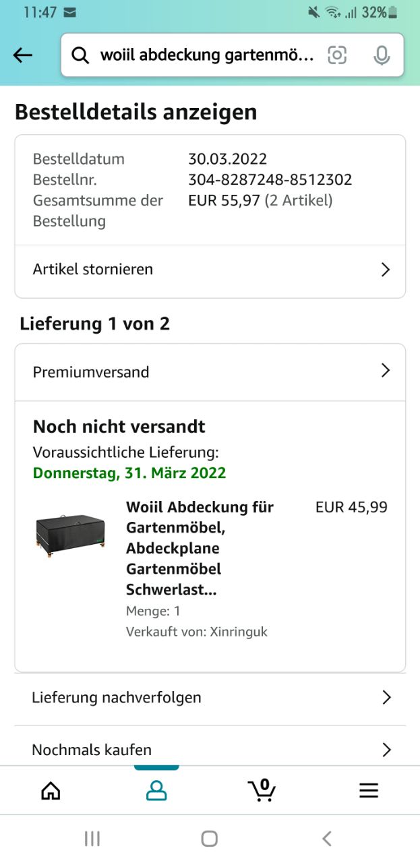This screenshot has height=863, width=420.
Task: Tap Android recent apps button
Action: [92, 838]
